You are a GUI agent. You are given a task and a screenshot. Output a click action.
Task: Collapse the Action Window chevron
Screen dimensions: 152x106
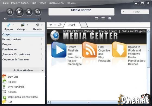pos(42,70)
